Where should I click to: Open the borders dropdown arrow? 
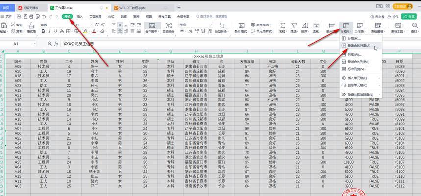(72, 32)
